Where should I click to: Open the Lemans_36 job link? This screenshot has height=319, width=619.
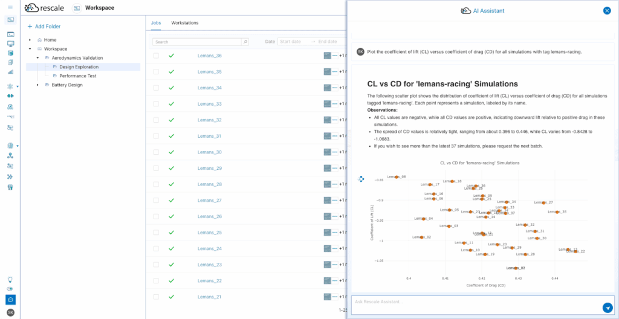[210, 56]
